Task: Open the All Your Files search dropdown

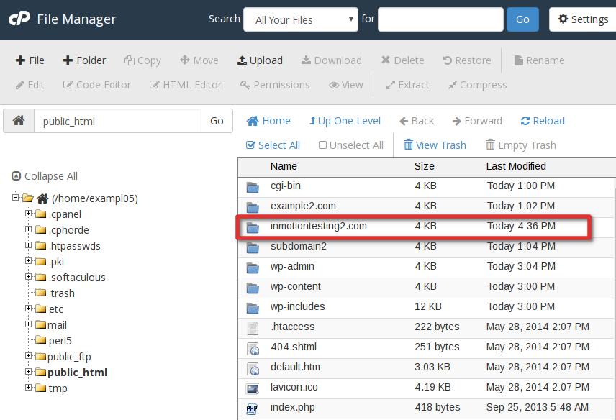Action: 300,19
